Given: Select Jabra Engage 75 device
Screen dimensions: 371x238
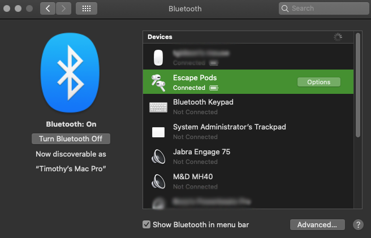Looking at the screenshot, I should (248, 157).
